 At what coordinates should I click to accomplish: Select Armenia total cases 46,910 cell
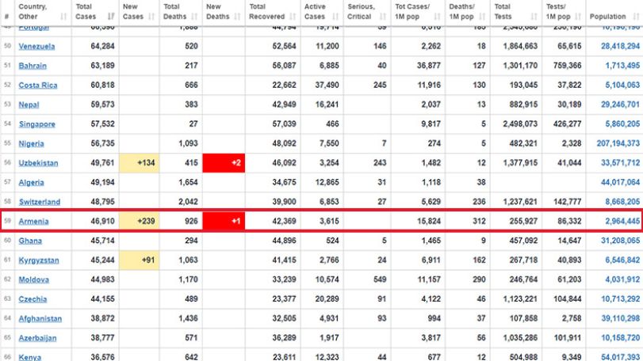coord(95,221)
